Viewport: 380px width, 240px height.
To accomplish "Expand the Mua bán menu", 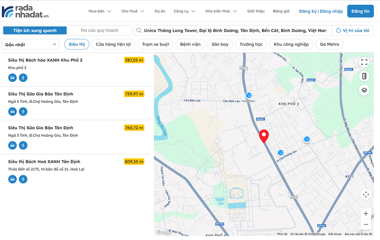I will click(100, 11).
